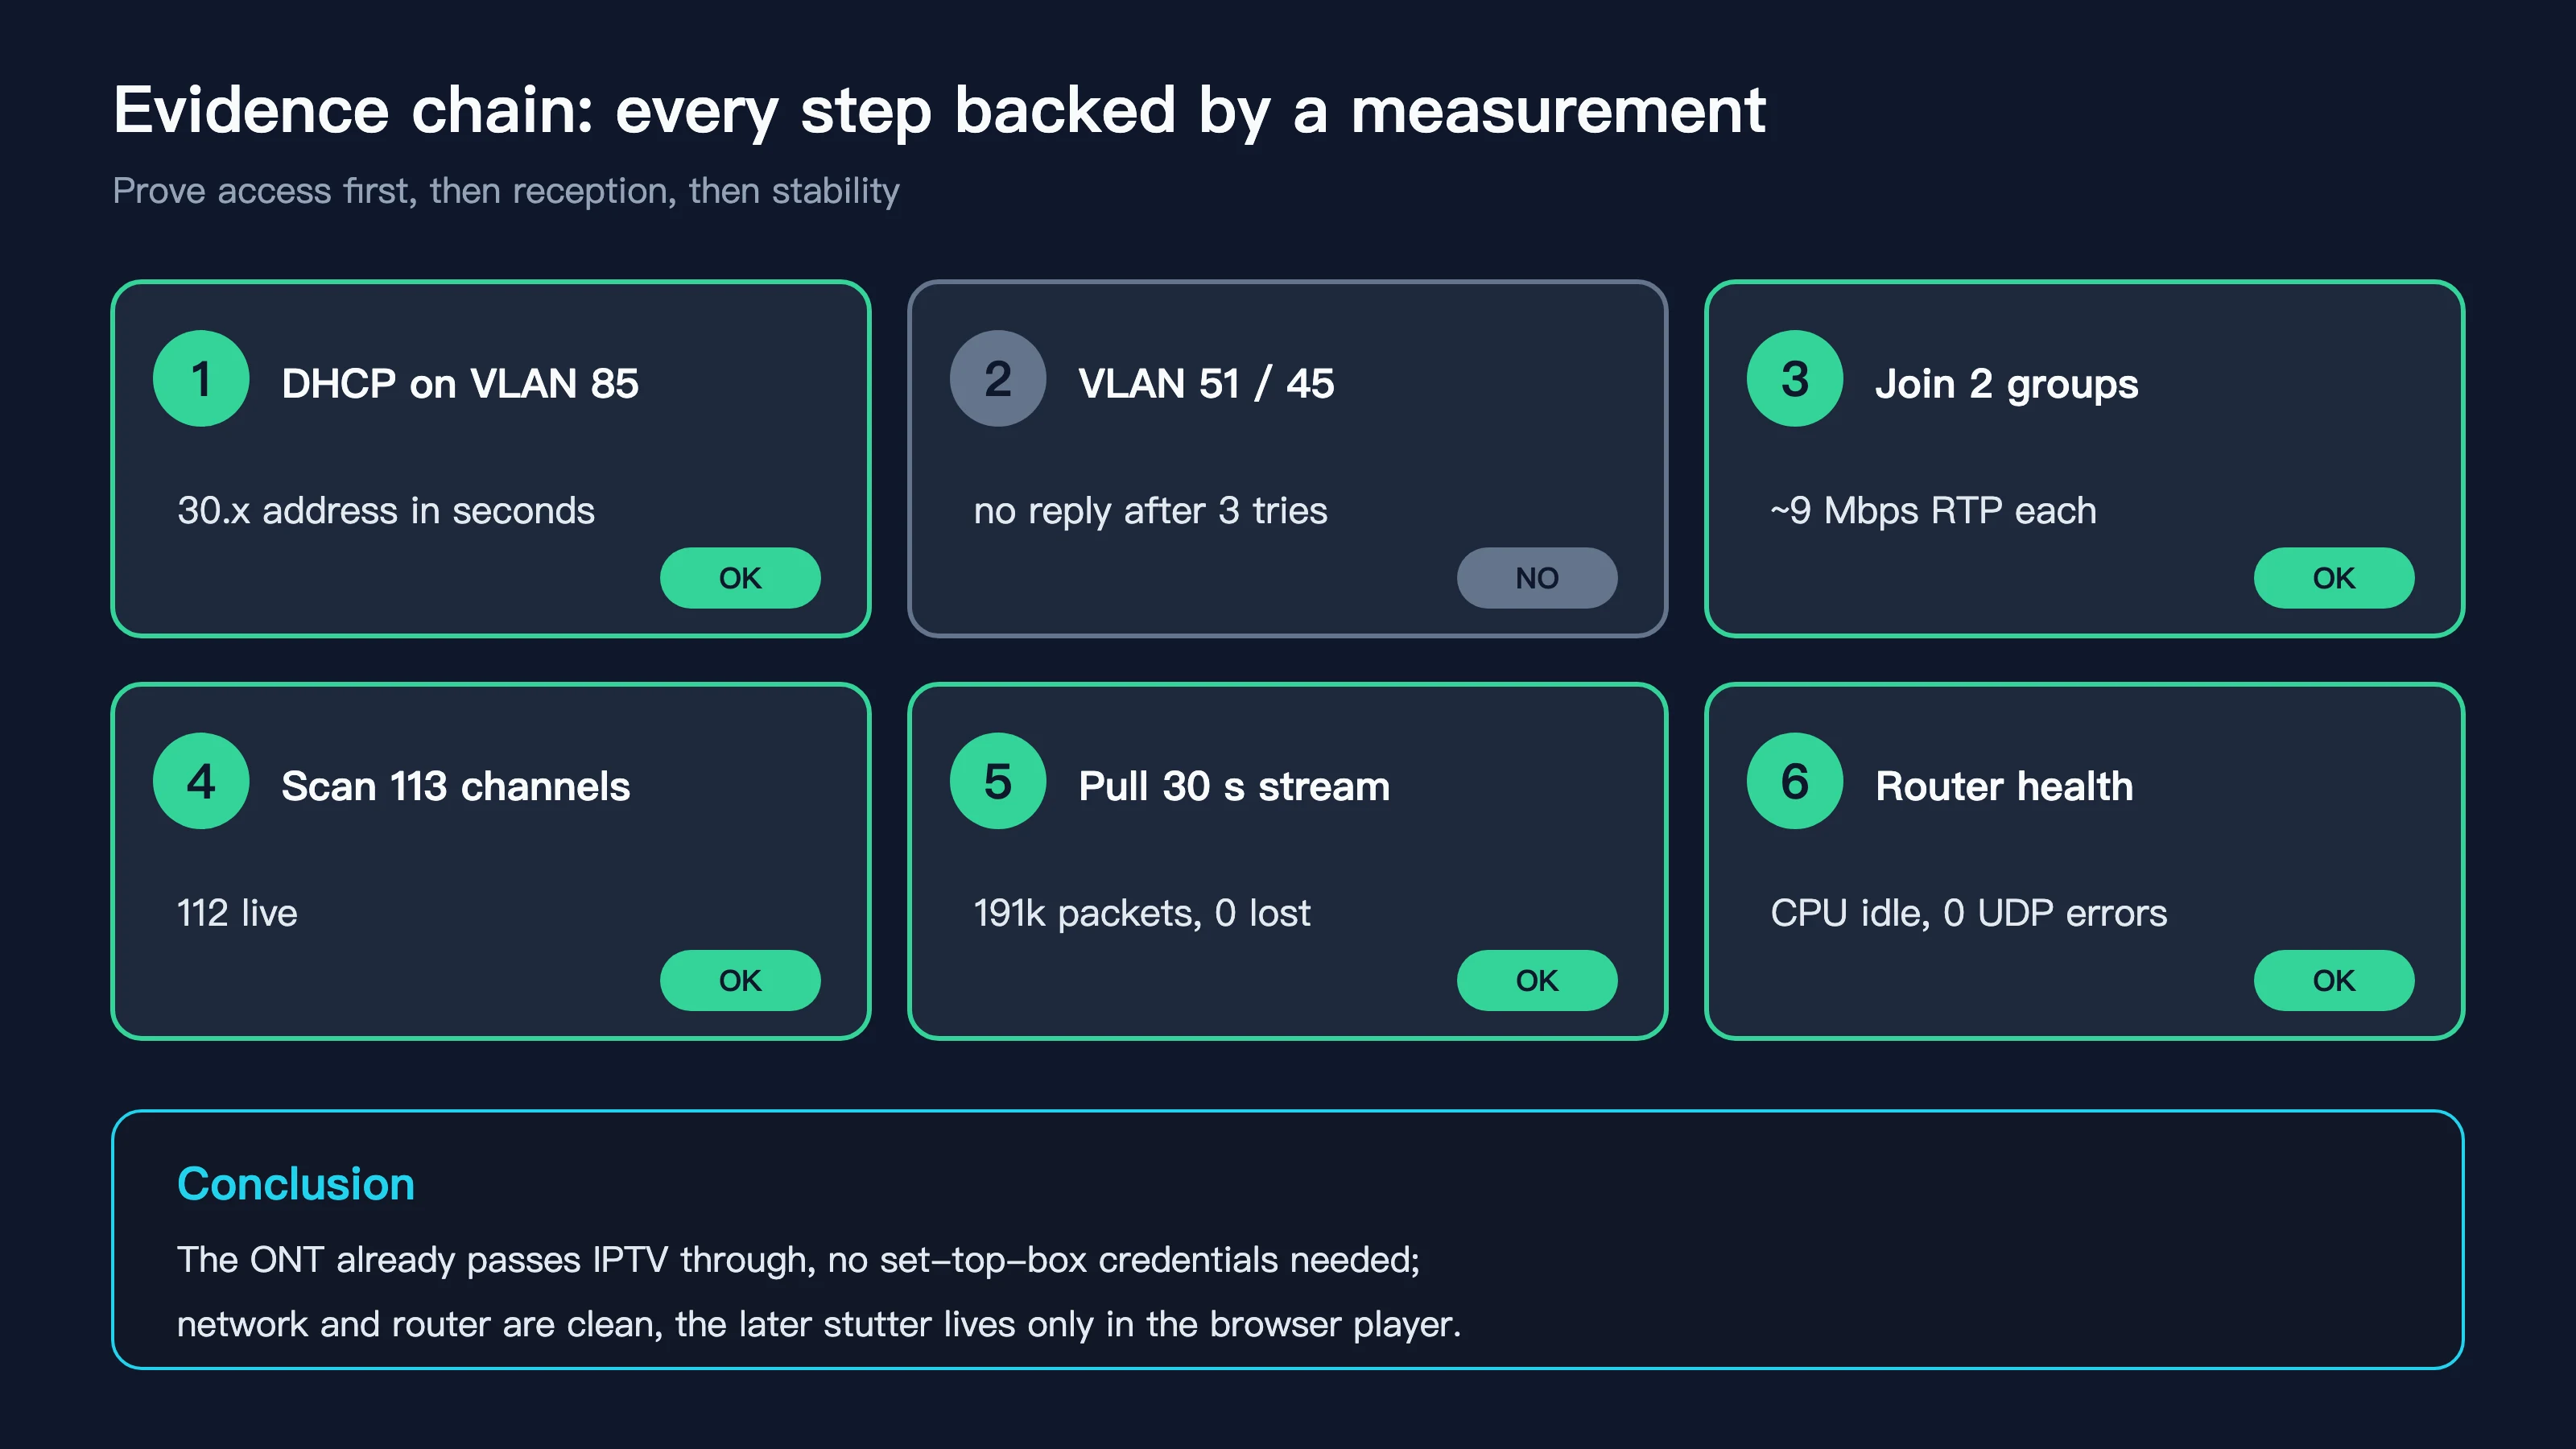Click OK badge in Join 2 groups card

point(2334,578)
